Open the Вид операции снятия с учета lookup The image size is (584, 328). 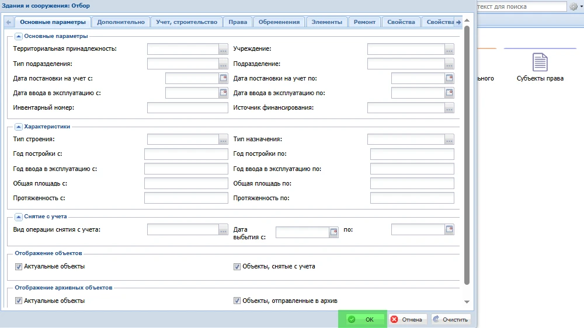tap(223, 230)
